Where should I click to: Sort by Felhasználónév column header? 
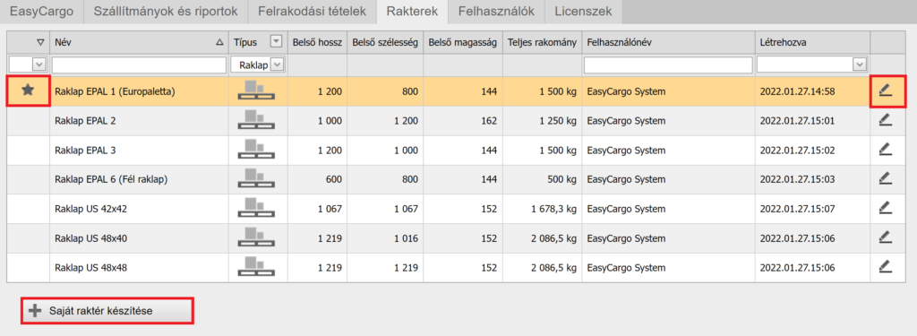[x=668, y=42]
